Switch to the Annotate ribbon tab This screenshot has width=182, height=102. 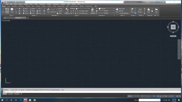point(14,6)
